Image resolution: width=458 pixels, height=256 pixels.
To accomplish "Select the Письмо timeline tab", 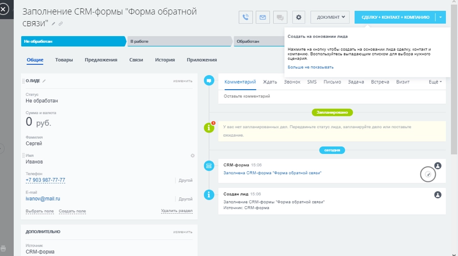I will point(332,82).
